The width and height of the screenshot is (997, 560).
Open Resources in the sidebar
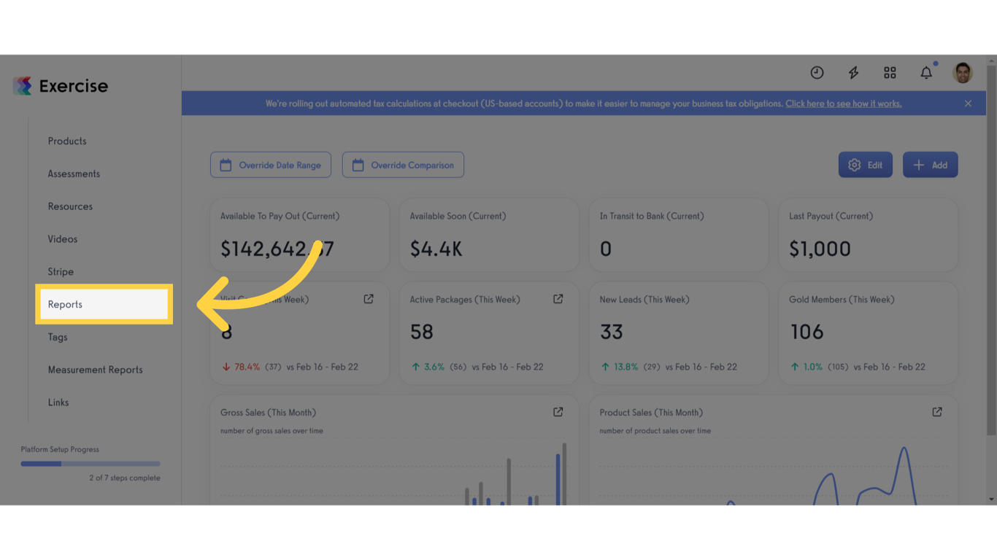(x=70, y=206)
